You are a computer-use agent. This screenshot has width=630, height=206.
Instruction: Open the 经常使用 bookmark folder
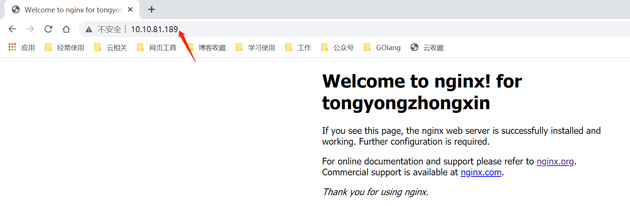[64, 47]
